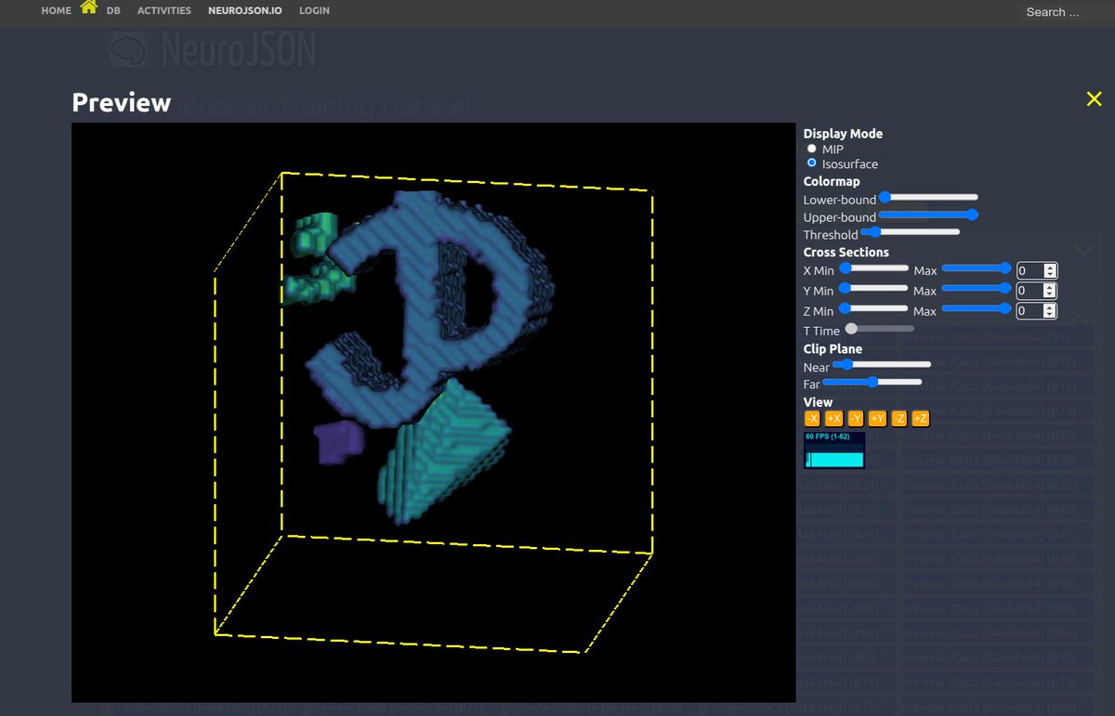Set view to -X direction
The width and height of the screenshot is (1115, 716).
tap(812, 419)
